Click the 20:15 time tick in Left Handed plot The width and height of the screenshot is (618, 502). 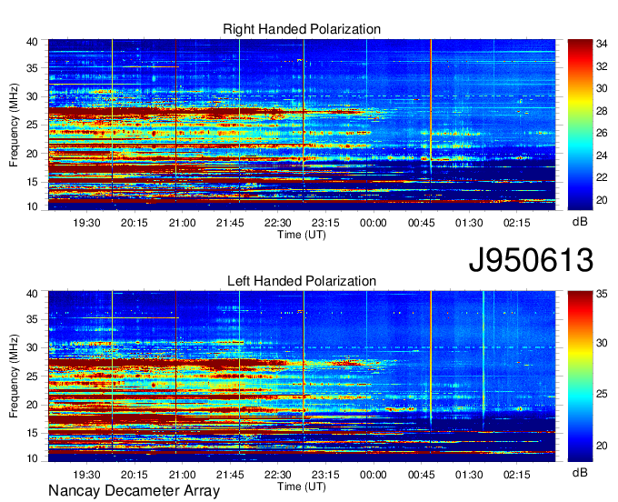tap(134, 475)
